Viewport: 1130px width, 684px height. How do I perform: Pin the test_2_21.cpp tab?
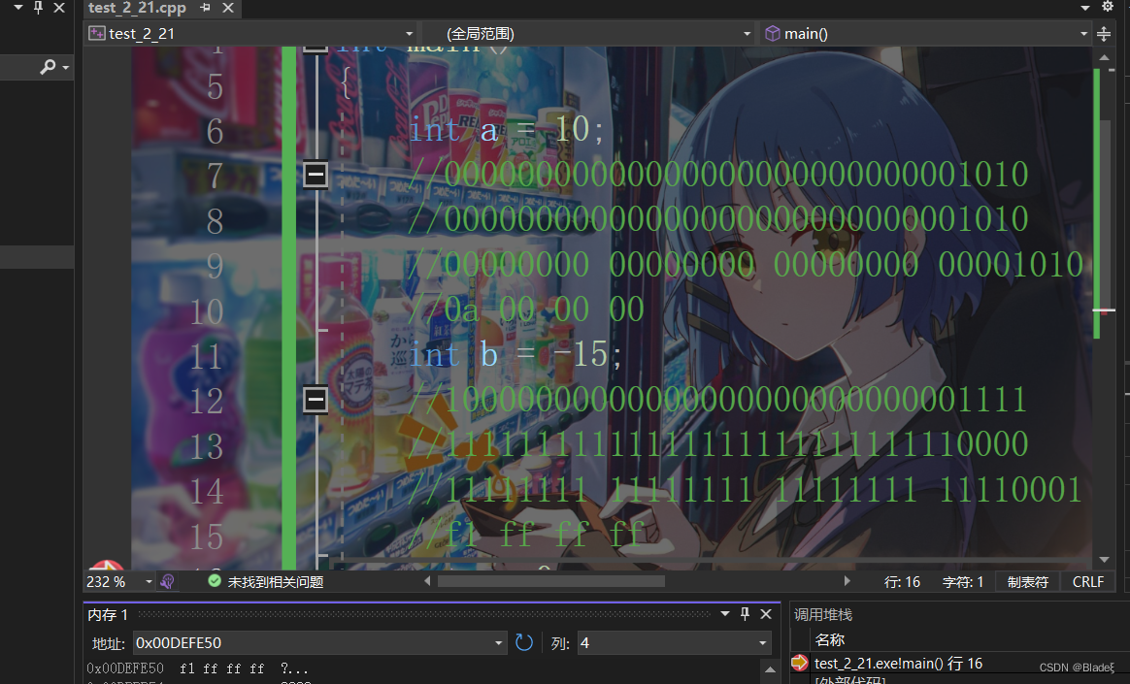206,8
